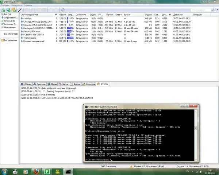Click the cmd.exe window vertical scrollbar
Screen dimensions: 219x175
(196, 135)
